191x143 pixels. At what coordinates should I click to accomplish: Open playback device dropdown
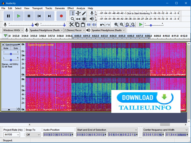point(108,30)
